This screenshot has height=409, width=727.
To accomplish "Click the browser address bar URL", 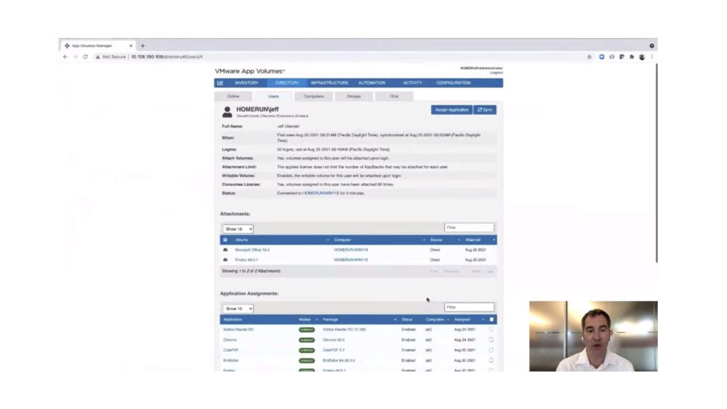I will (x=167, y=57).
